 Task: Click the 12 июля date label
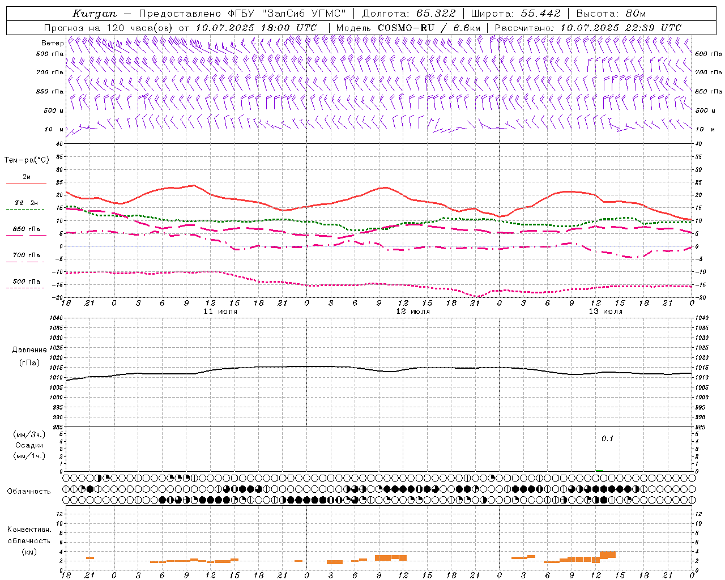tap(413, 312)
